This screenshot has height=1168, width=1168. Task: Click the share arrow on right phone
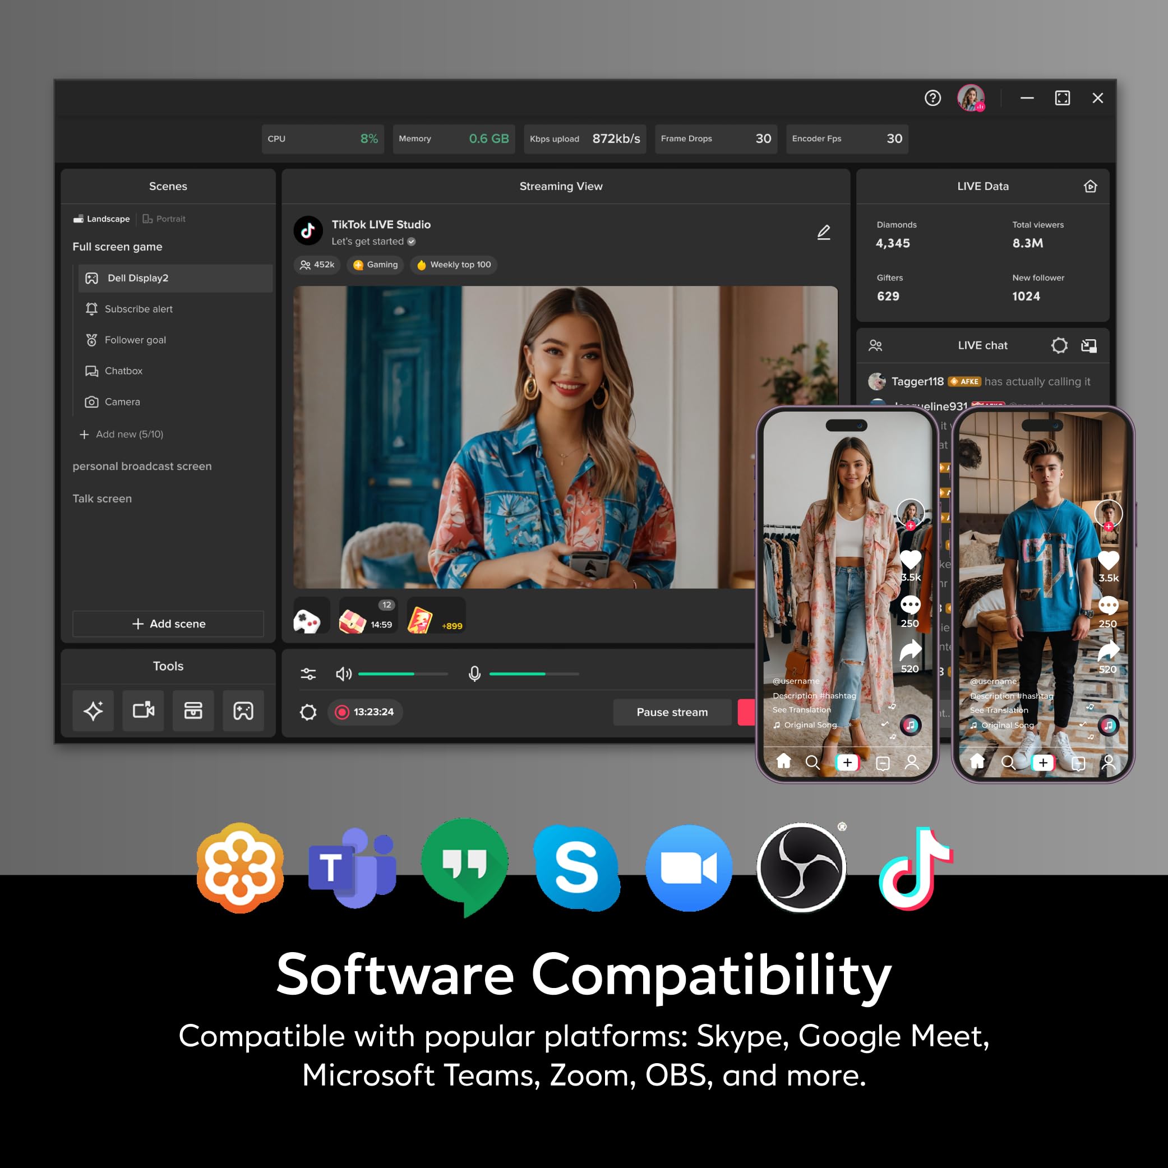pos(1108,651)
